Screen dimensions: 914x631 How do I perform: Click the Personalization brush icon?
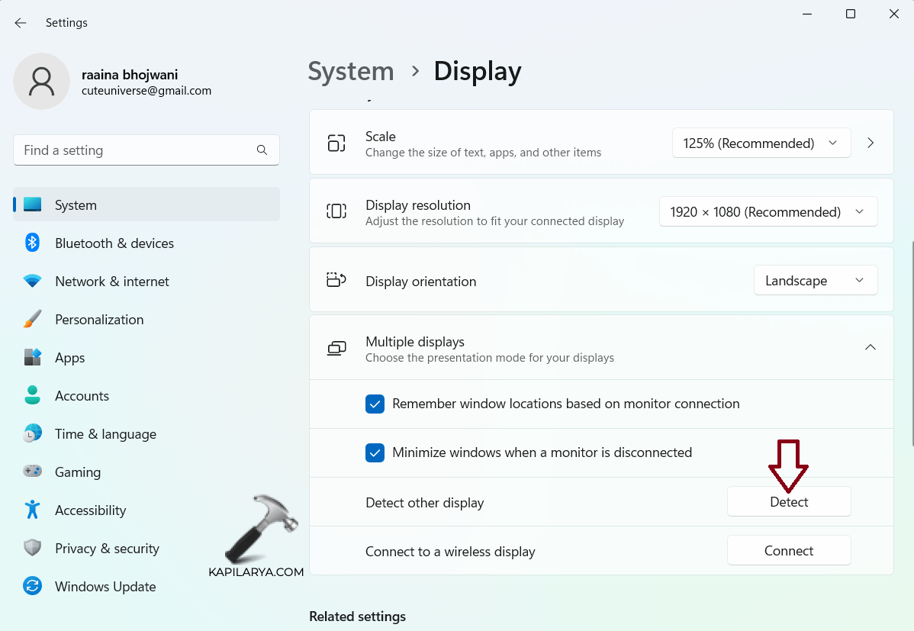34,319
